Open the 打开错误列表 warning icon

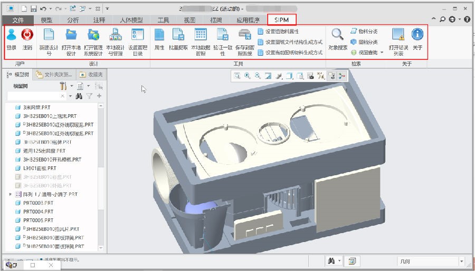click(398, 35)
